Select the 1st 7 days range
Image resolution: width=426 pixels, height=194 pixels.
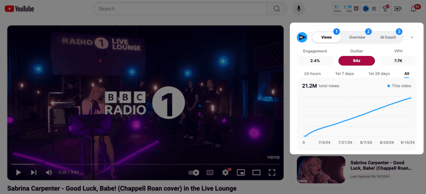click(344, 74)
